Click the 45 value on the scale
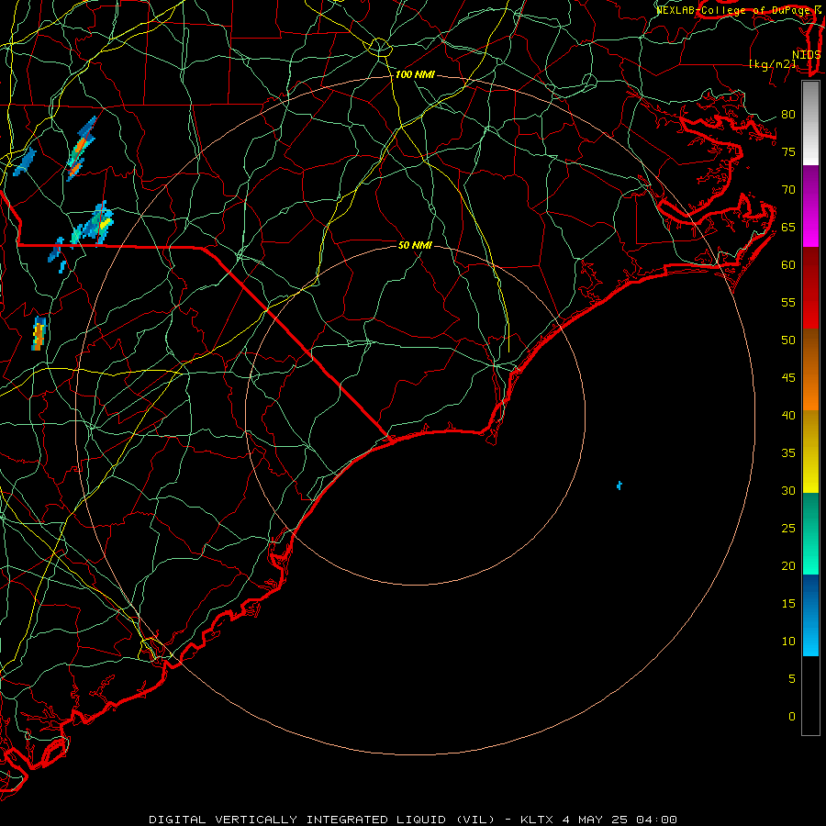The width and height of the screenshot is (826, 826). click(788, 378)
